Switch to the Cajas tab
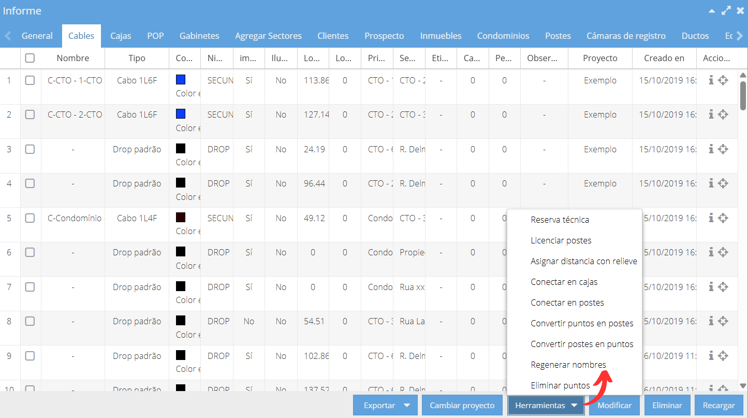Screen dimensions: 748x418 121,36
